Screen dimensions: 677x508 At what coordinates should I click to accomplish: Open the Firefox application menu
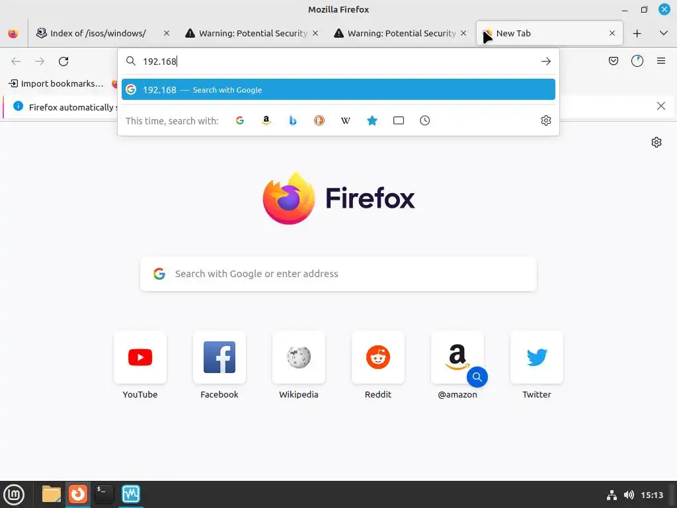click(661, 61)
